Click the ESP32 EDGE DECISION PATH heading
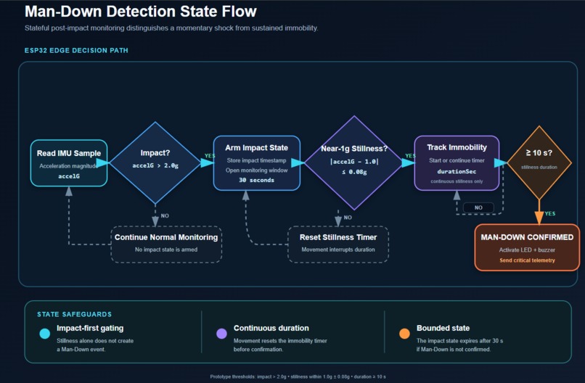The height and width of the screenshot is (383, 585). tap(76, 50)
